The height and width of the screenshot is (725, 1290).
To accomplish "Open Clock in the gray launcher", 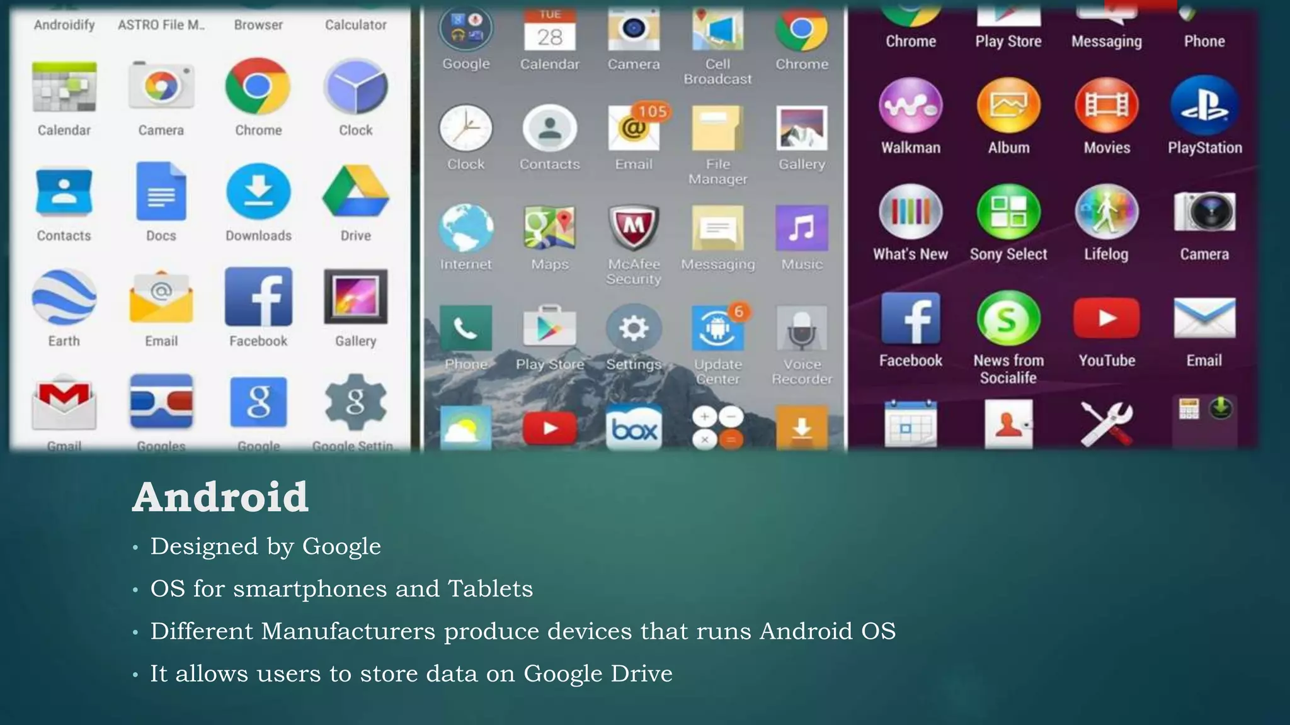I will pos(466,129).
